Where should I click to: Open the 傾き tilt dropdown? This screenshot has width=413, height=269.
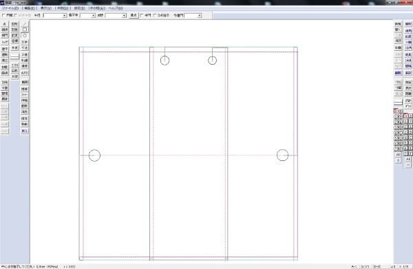[x=124, y=16]
